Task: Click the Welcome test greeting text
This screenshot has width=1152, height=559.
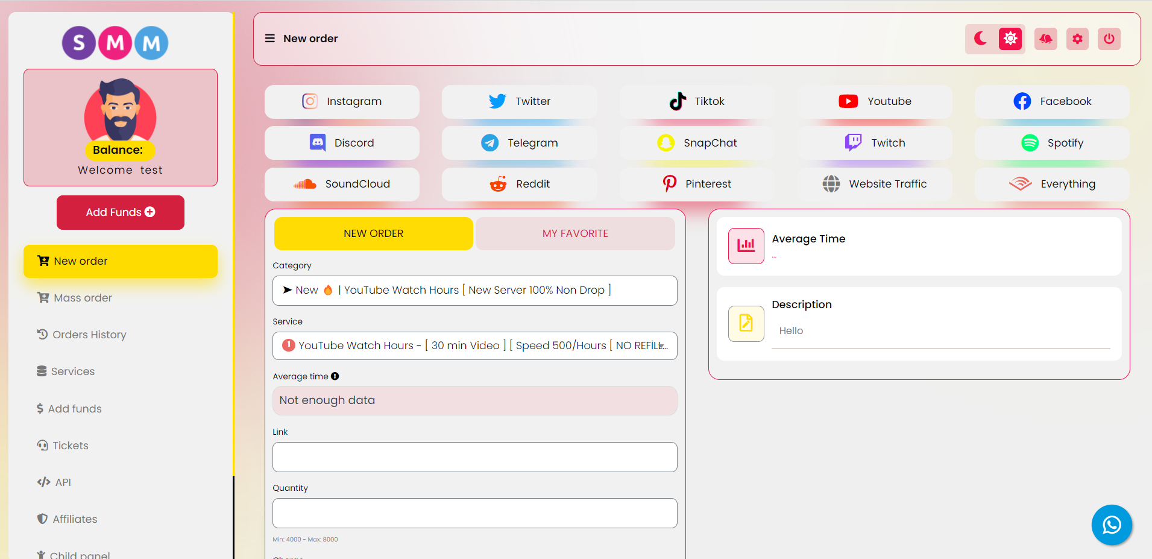Action: (120, 170)
